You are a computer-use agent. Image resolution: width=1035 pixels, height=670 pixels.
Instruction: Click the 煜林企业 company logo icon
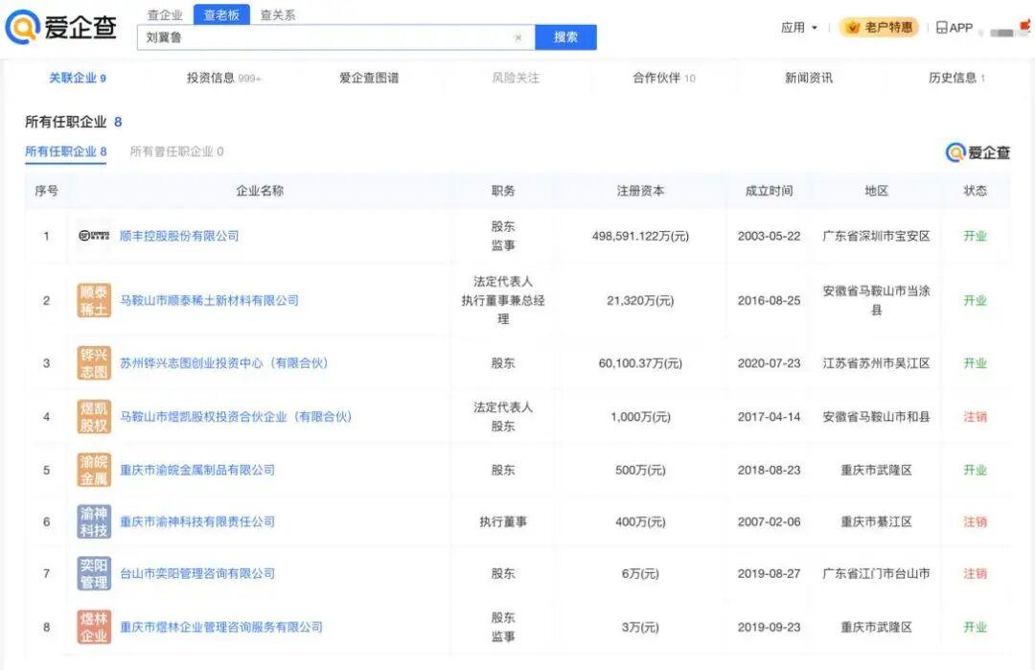pyautogui.click(x=94, y=627)
